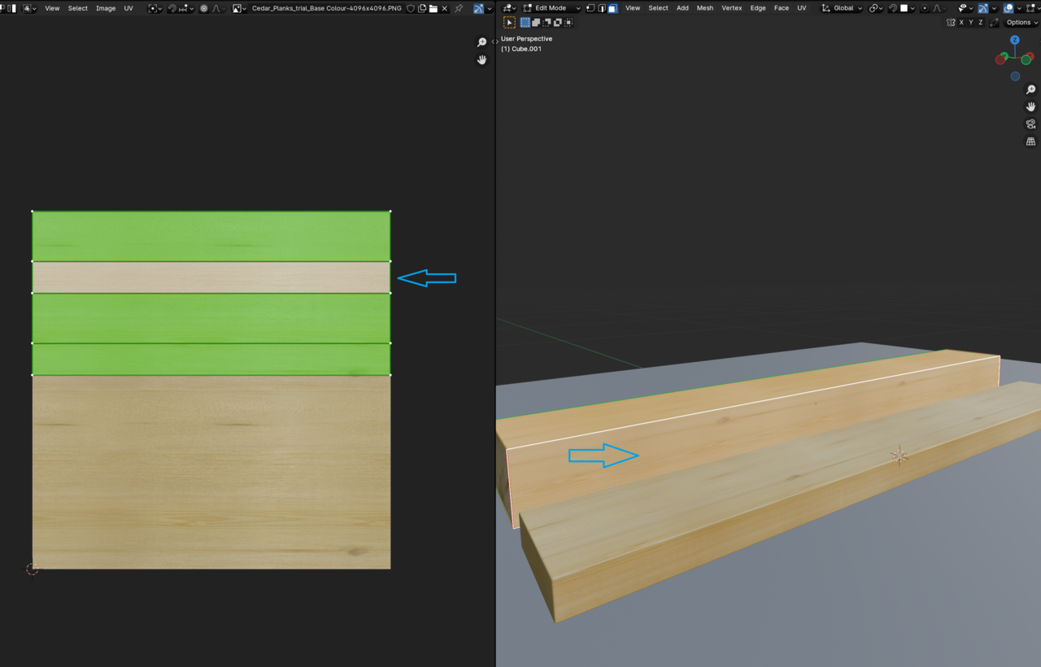Screen dimensions: 1041x667
Task: Open the Add menu
Action: (x=682, y=8)
